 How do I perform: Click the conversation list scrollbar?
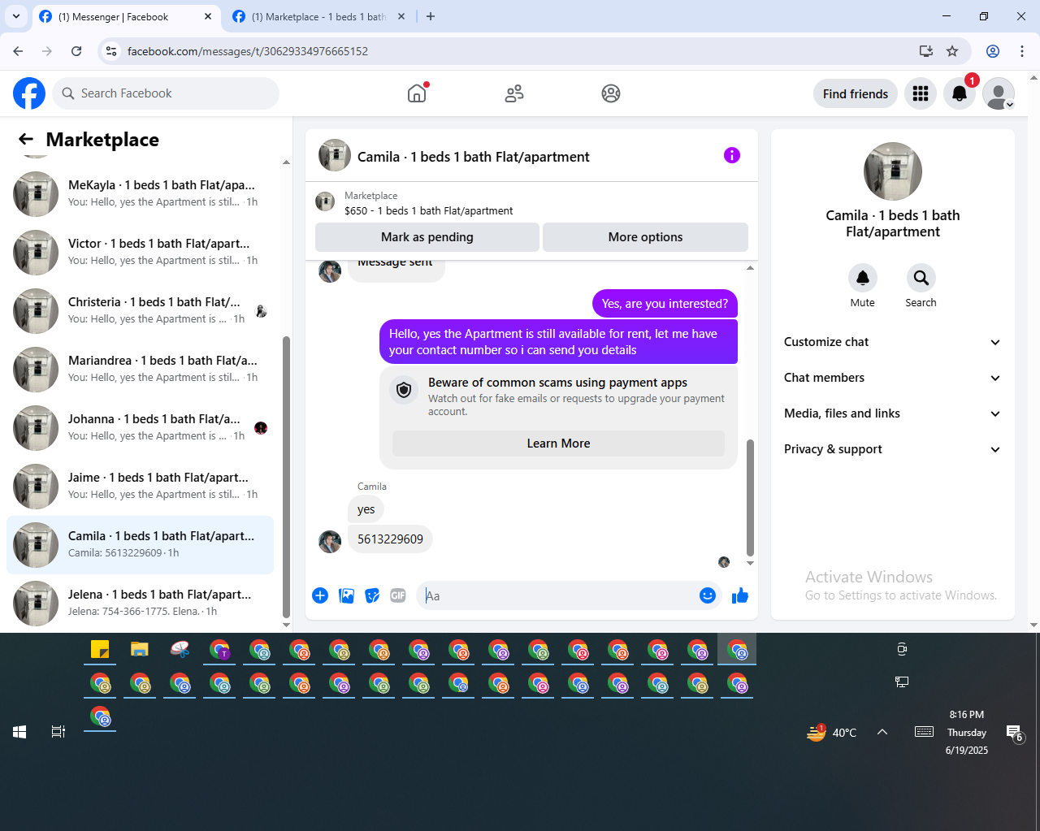[286, 476]
